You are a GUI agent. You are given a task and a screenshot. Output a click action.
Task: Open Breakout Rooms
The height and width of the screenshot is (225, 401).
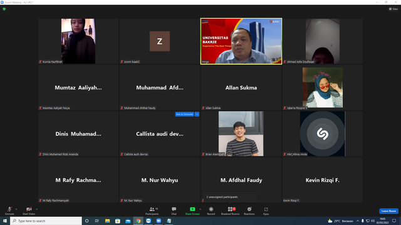pos(230,211)
